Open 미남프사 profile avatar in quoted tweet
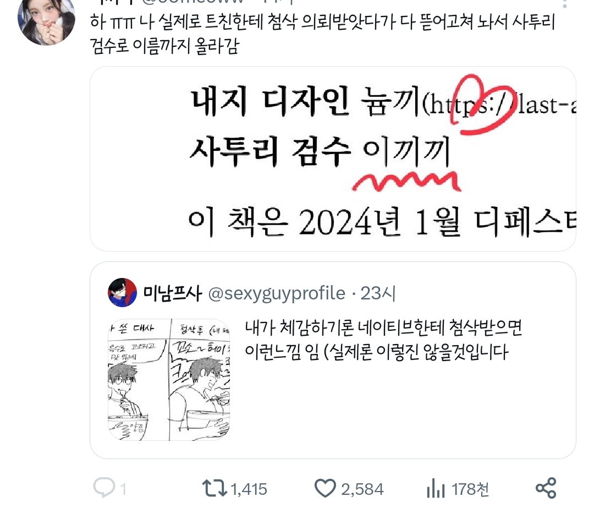The image size is (594, 513). tap(122, 293)
